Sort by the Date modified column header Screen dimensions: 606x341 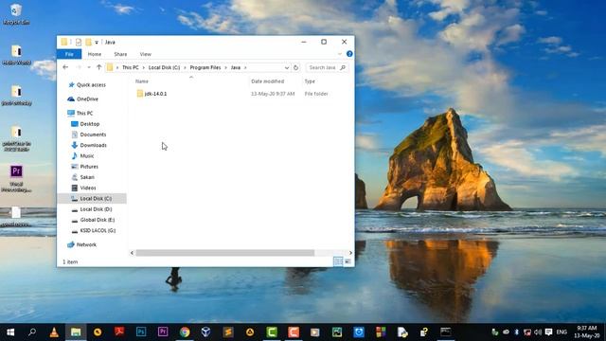click(x=267, y=81)
